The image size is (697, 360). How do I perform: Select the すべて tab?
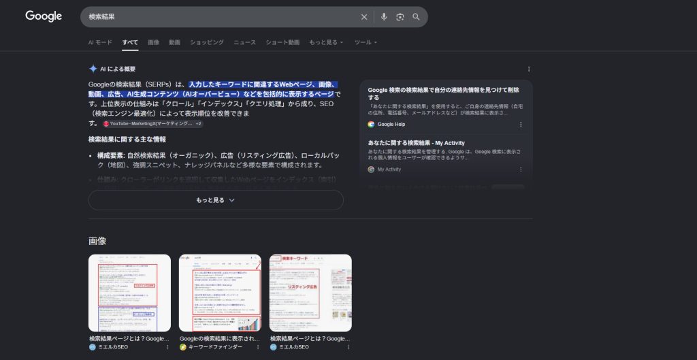[130, 42]
